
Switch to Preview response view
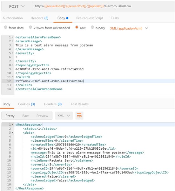(42, 116)
